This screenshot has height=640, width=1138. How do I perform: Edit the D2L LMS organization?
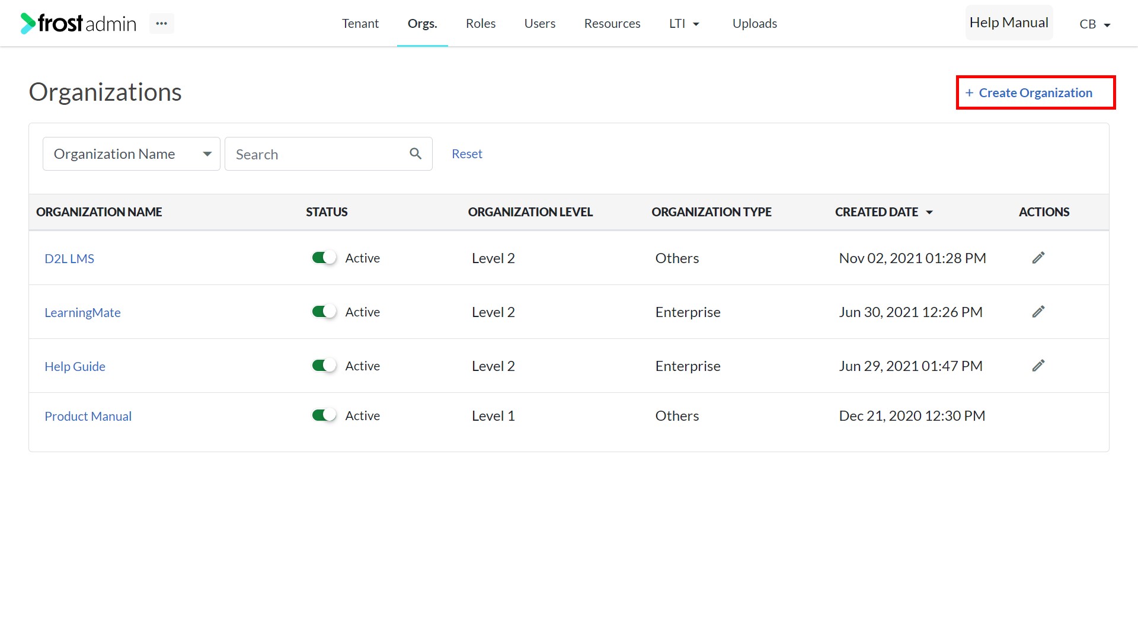click(x=1038, y=258)
